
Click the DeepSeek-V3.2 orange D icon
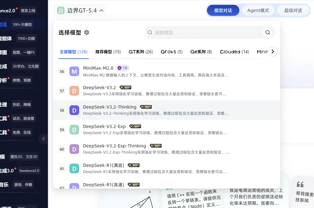pos(74,91)
